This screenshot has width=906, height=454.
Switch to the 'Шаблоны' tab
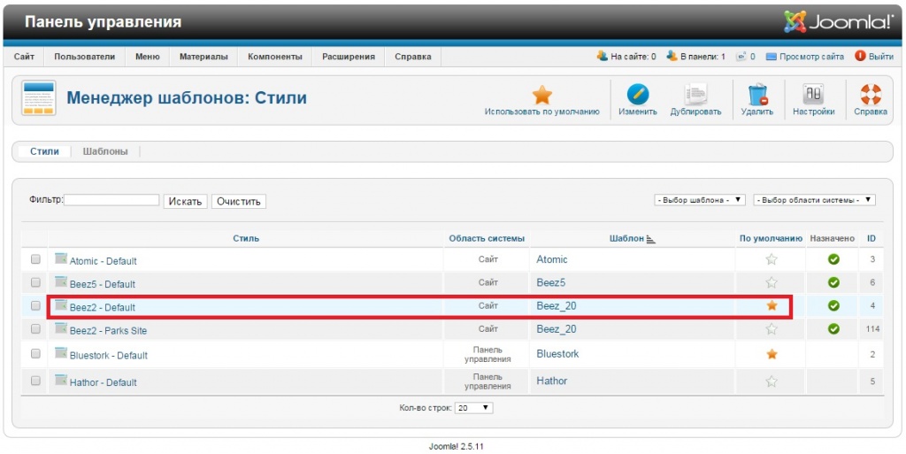coord(105,151)
